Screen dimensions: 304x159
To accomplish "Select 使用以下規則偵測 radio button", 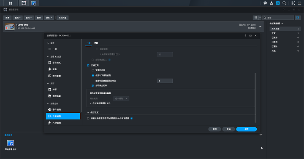I will (93, 75).
